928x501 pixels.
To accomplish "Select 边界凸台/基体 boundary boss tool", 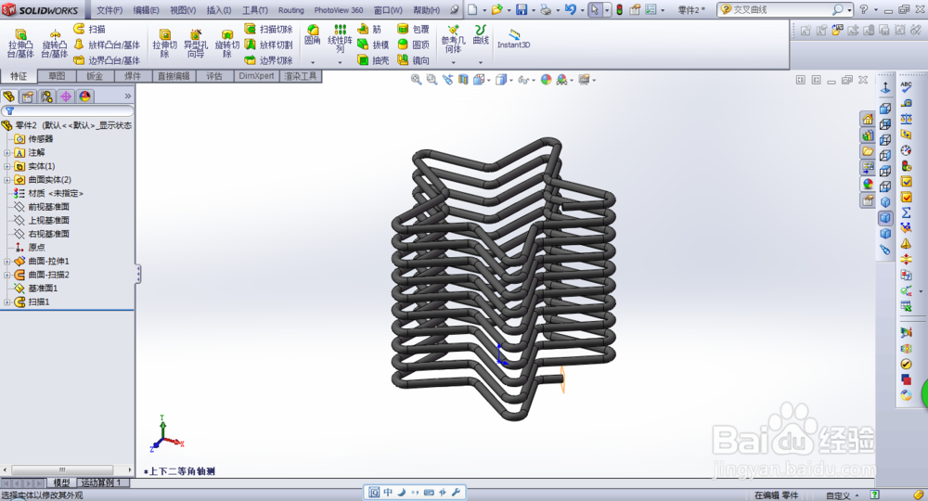I will 107,60.
